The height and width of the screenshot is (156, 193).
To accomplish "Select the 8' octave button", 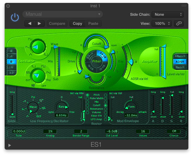I will [x=12, y=62].
